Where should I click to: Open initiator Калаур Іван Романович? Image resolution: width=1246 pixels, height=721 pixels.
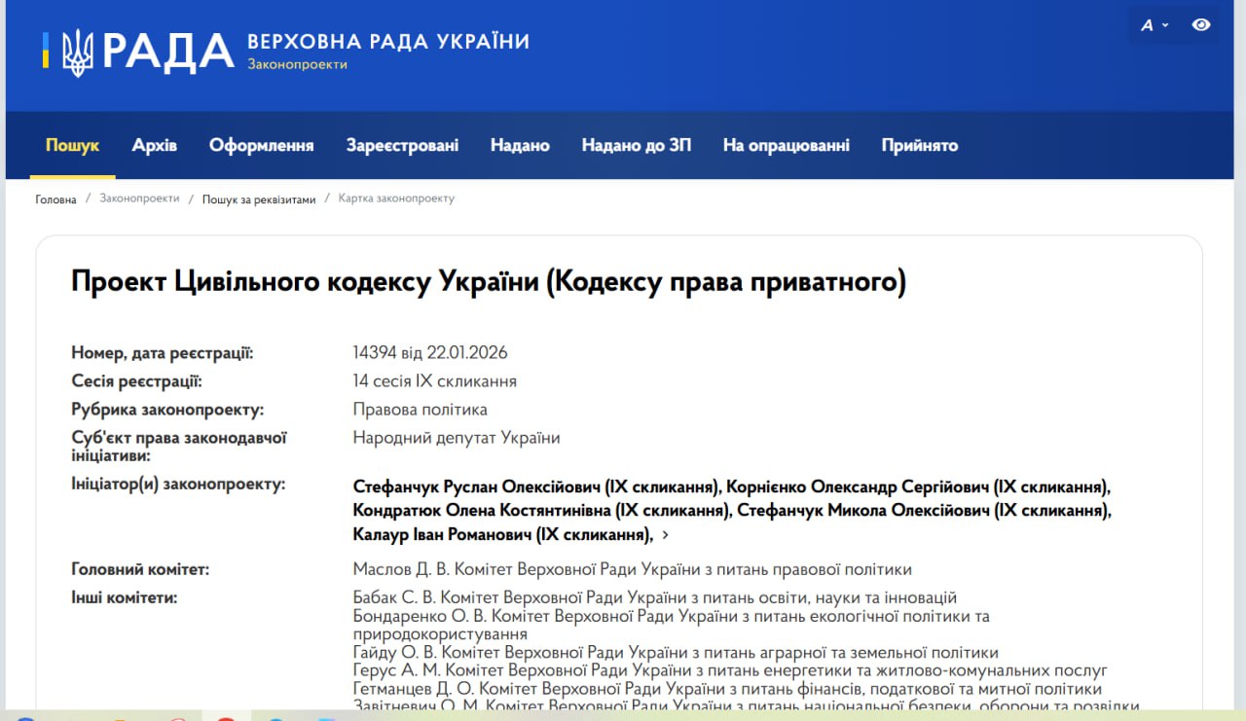tap(501, 535)
